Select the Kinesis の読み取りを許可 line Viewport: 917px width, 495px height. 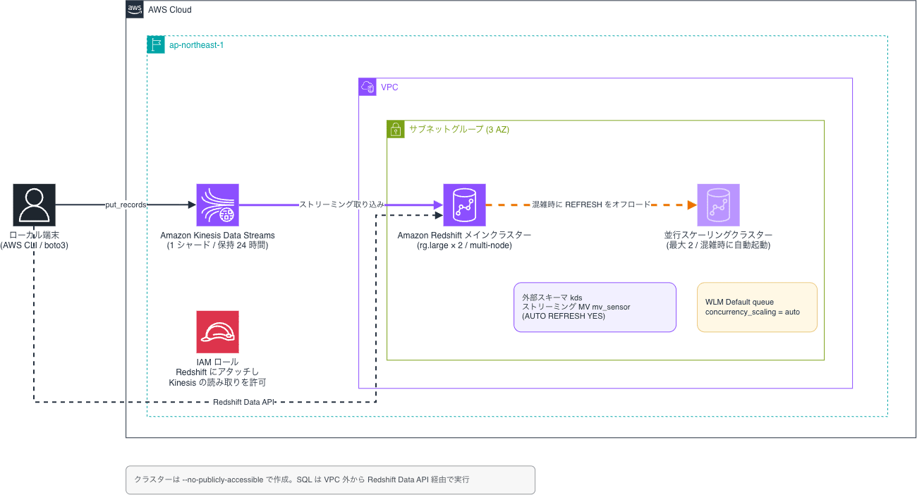217,382
